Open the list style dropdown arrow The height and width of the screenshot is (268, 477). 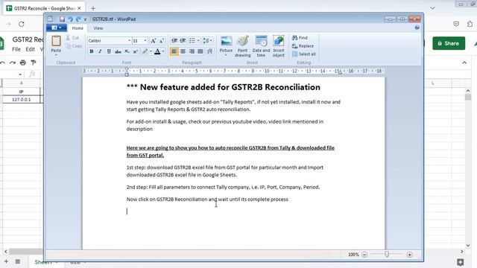tap(198, 41)
